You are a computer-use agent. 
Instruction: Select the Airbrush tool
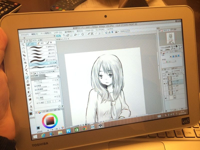pyautogui.click(x=28, y=81)
